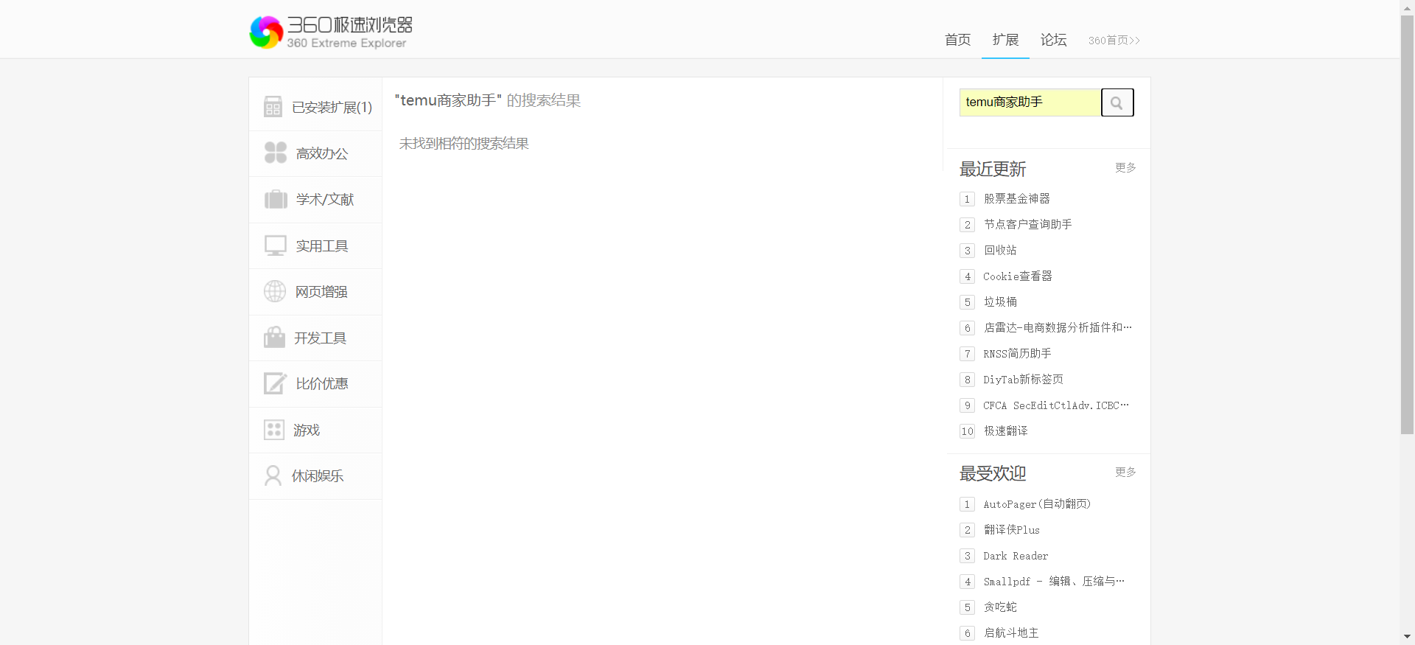Show the 游戏 category
The height and width of the screenshot is (645, 1415).
pyautogui.click(x=315, y=430)
